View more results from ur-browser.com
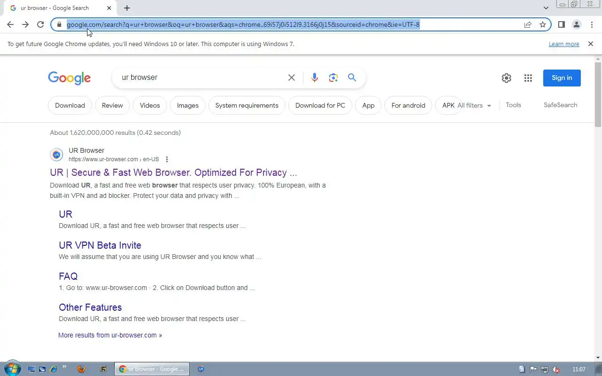Screen dimensions: 602x376 coord(110,335)
